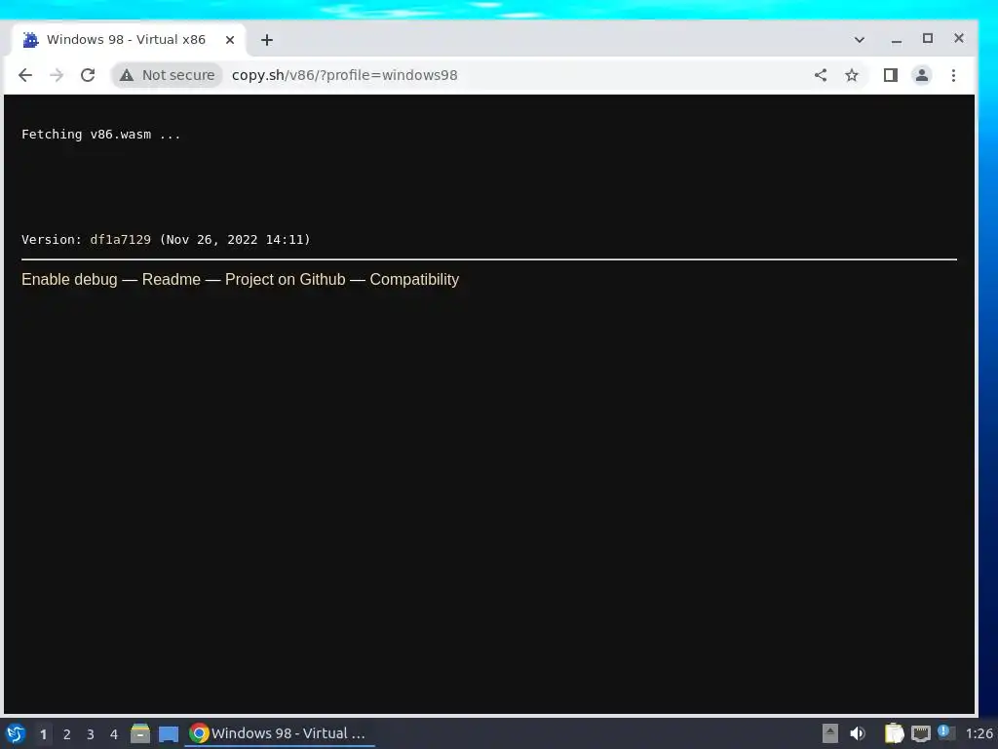The width and height of the screenshot is (998, 749).
Task: Reload the page with the refresh icon
Action: pyautogui.click(x=88, y=75)
